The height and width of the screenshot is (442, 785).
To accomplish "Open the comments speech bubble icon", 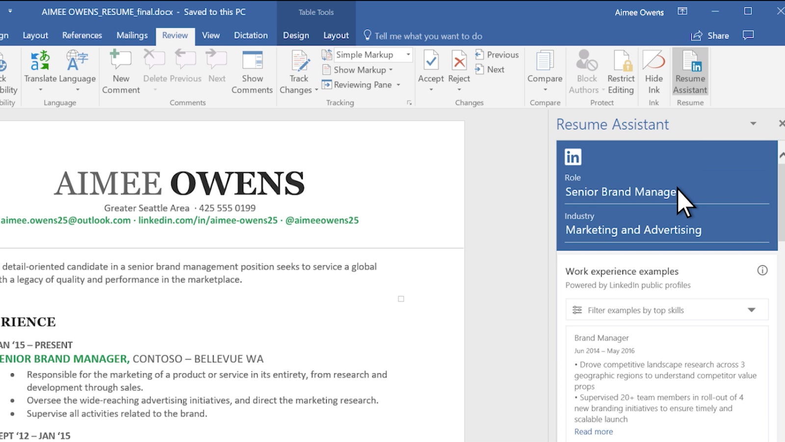I will pyautogui.click(x=748, y=35).
